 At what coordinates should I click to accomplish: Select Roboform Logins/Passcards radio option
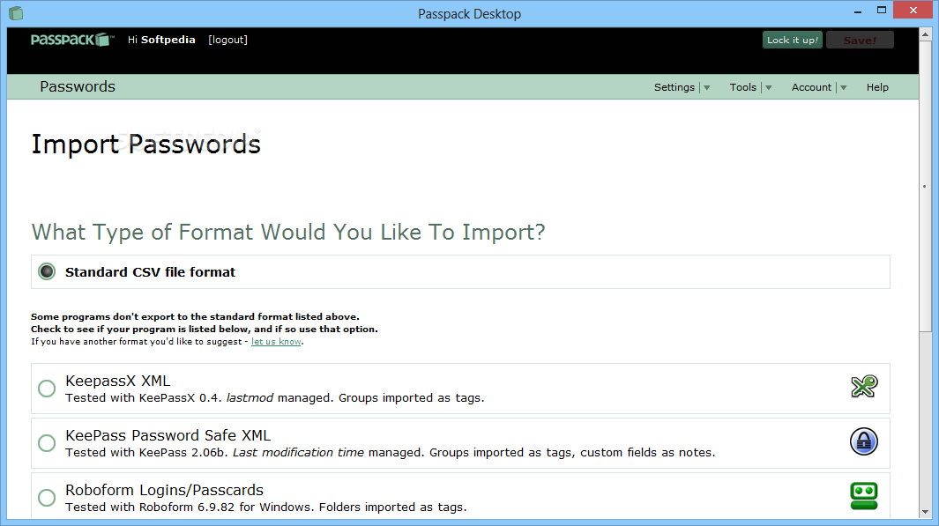[x=47, y=497]
